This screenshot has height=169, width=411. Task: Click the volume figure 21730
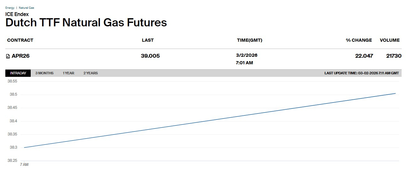[x=394, y=56]
